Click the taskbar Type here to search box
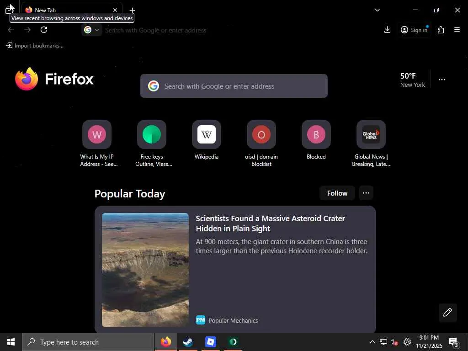468x351 pixels. 88,342
